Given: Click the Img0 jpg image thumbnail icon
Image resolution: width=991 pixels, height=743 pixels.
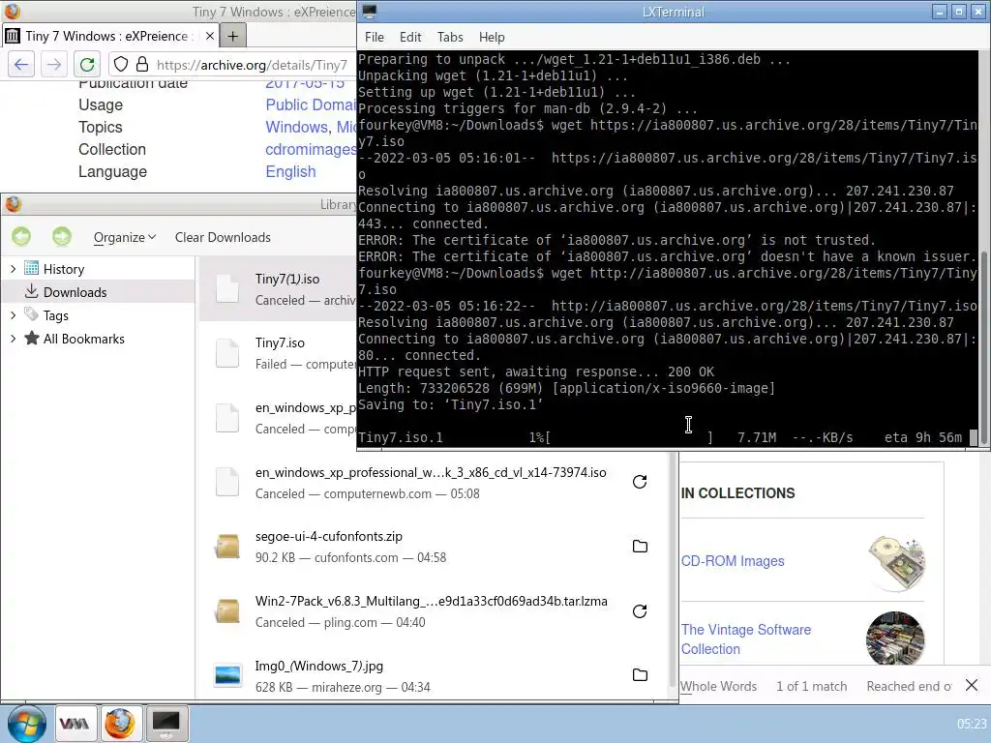Looking at the screenshot, I should click(x=227, y=675).
